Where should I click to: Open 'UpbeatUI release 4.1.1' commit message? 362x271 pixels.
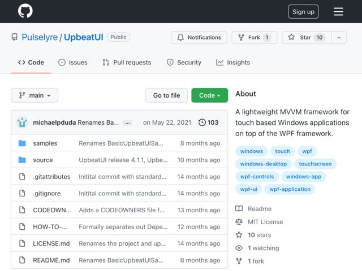(123, 160)
